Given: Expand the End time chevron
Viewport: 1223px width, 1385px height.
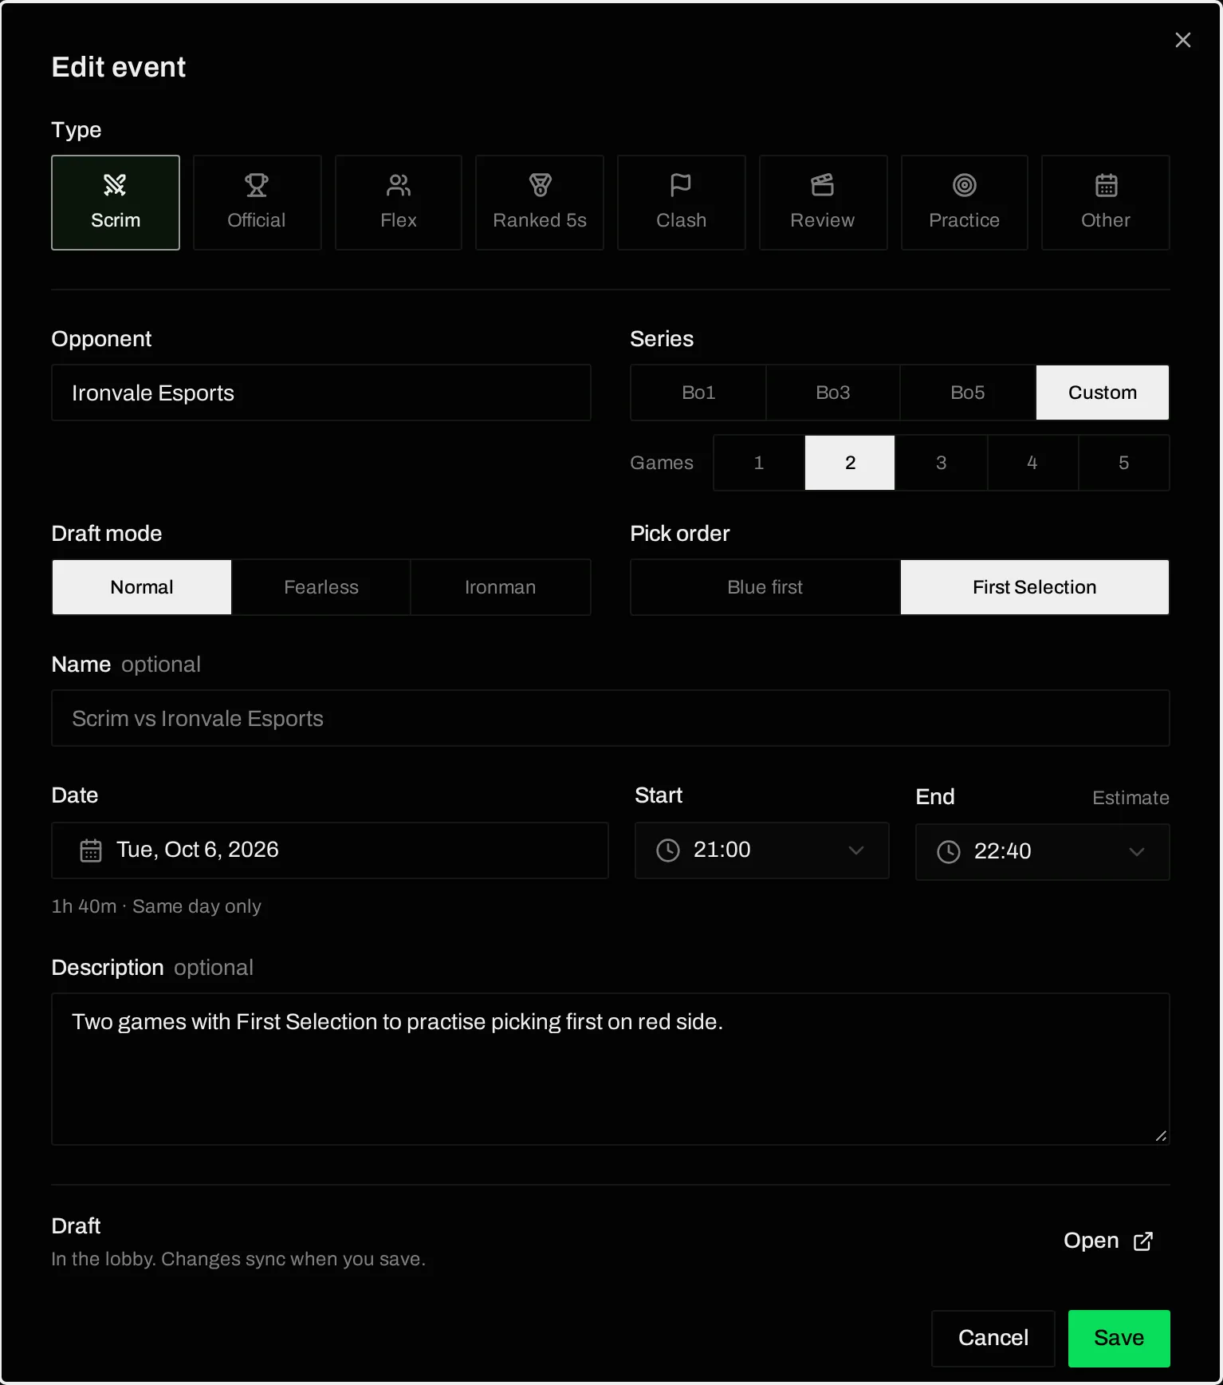Looking at the screenshot, I should [x=1137, y=852].
